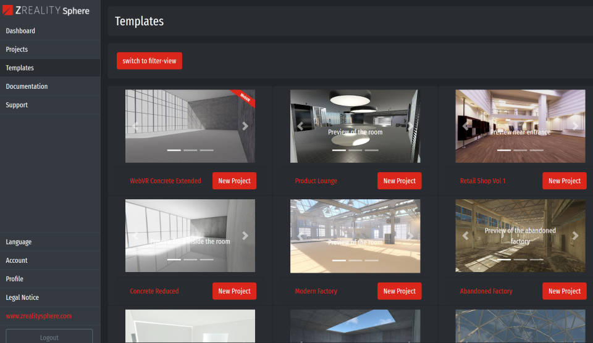Image resolution: width=593 pixels, height=343 pixels.
Task: Show previous image of Retail Shop Vol 1
Action: [x=465, y=126]
